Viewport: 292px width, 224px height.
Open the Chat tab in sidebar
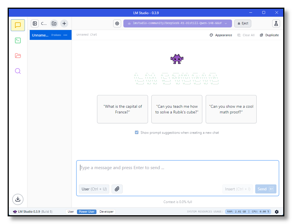coord(18,25)
